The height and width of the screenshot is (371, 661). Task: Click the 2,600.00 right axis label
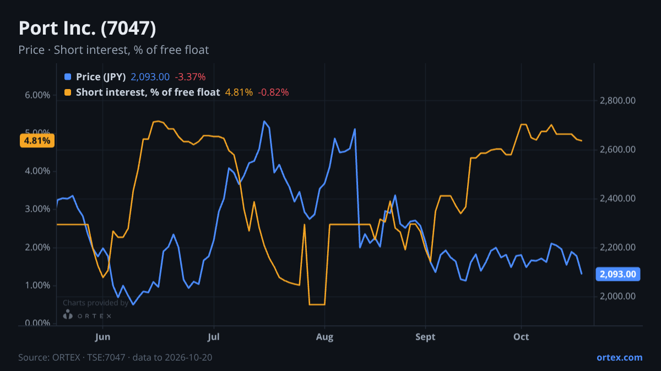coord(617,149)
